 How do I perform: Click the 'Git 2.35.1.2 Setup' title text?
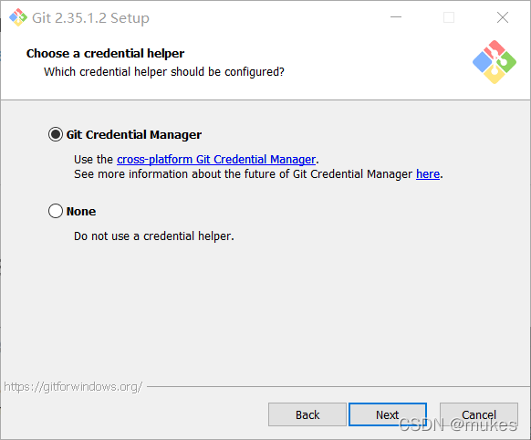click(x=90, y=18)
